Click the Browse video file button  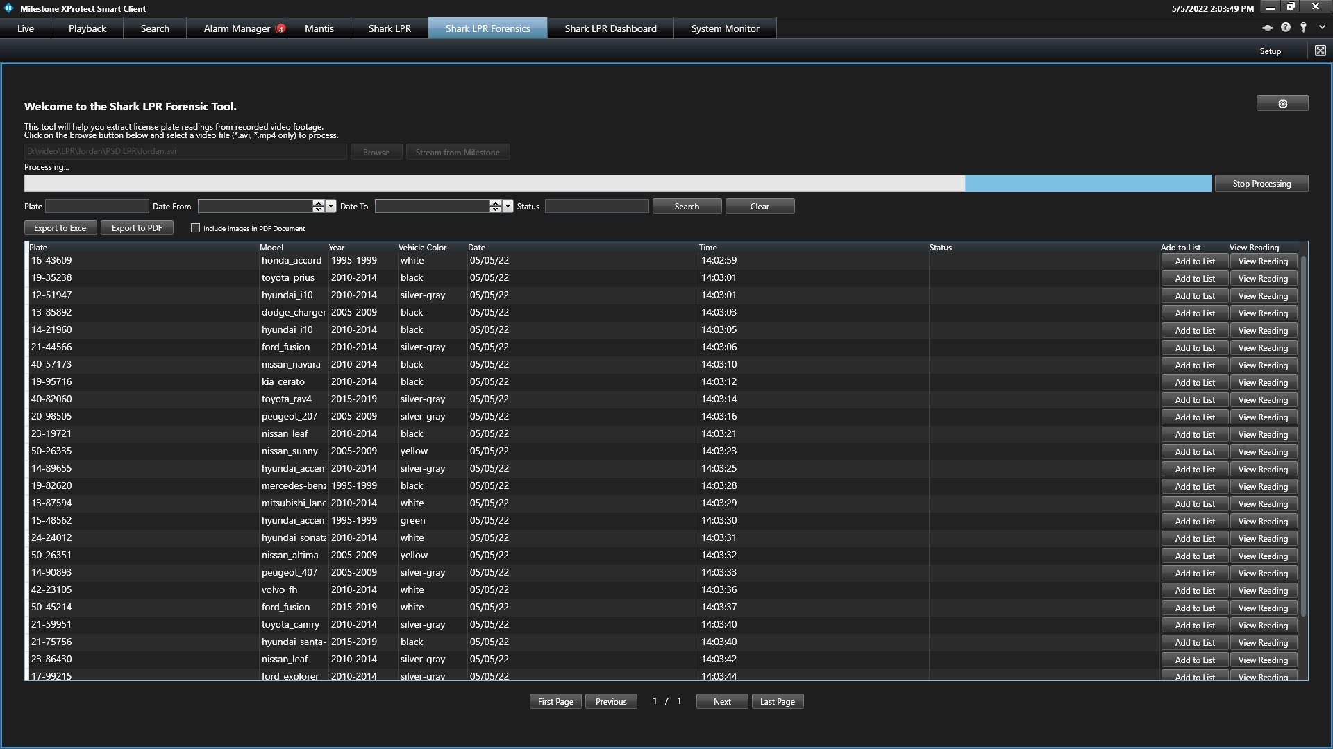coord(376,152)
